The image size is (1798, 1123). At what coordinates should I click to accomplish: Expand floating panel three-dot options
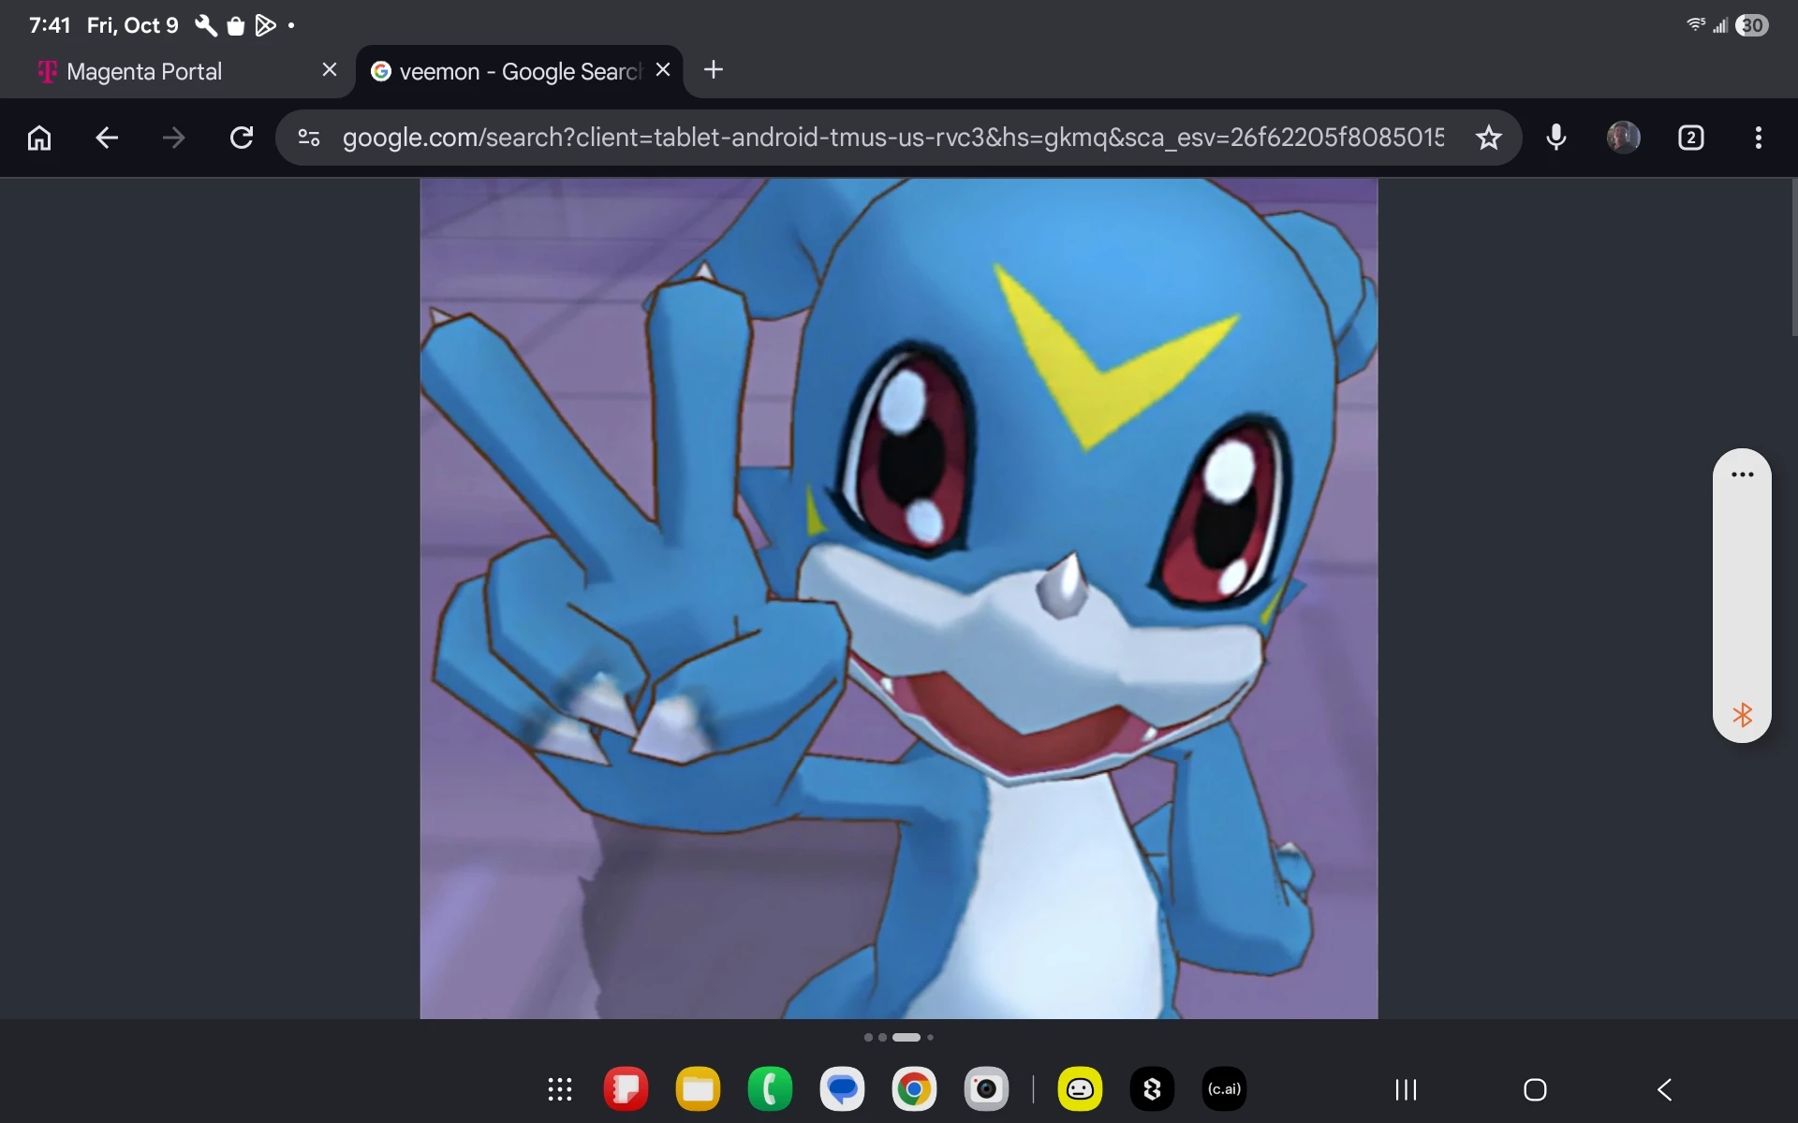click(1743, 474)
